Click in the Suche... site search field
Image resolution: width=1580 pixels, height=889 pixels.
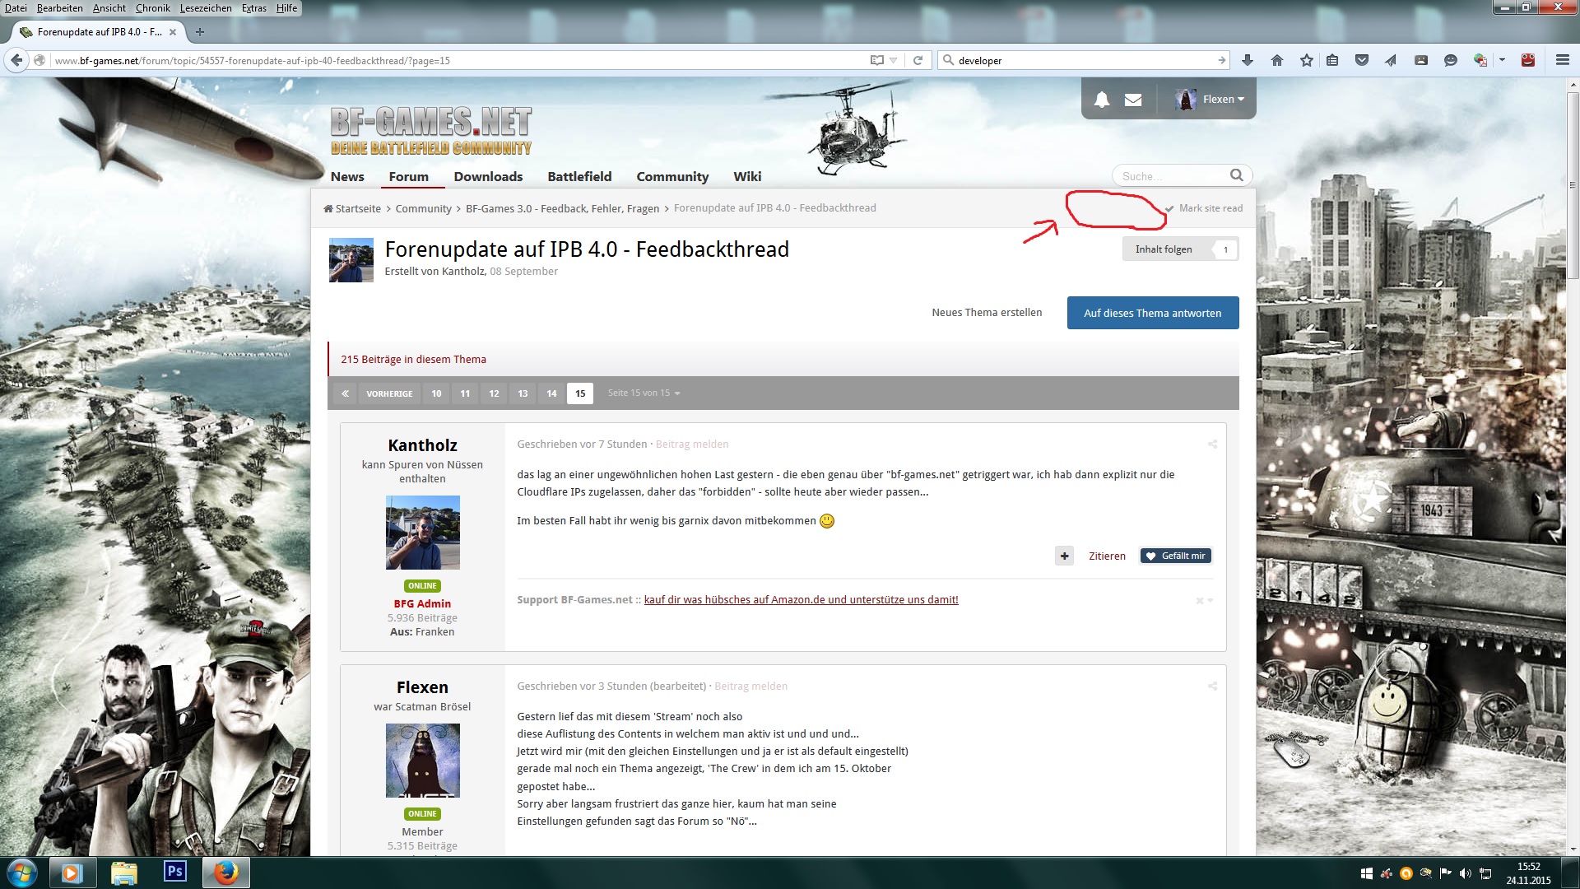[x=1171, y=176]
